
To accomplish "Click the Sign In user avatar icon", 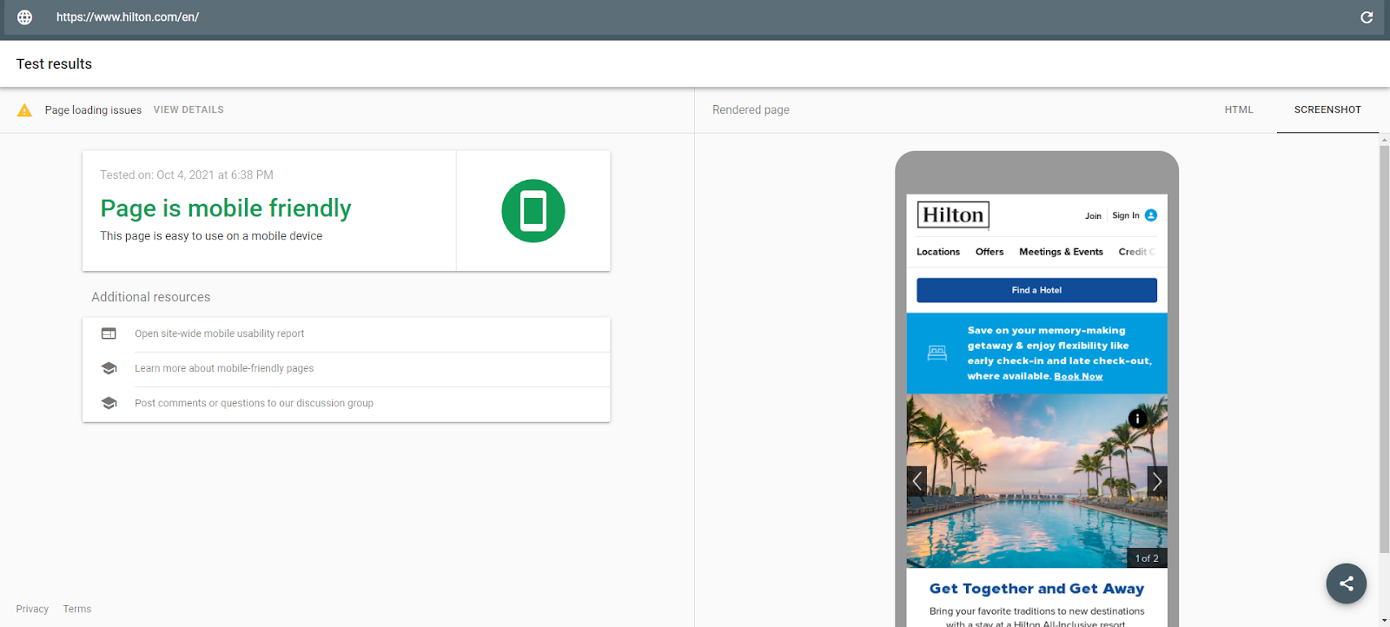I will [1151, 215].
